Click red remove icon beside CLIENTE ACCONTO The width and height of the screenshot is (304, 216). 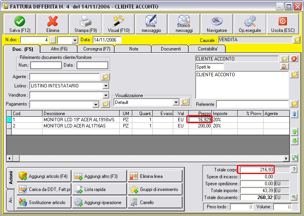294,59
